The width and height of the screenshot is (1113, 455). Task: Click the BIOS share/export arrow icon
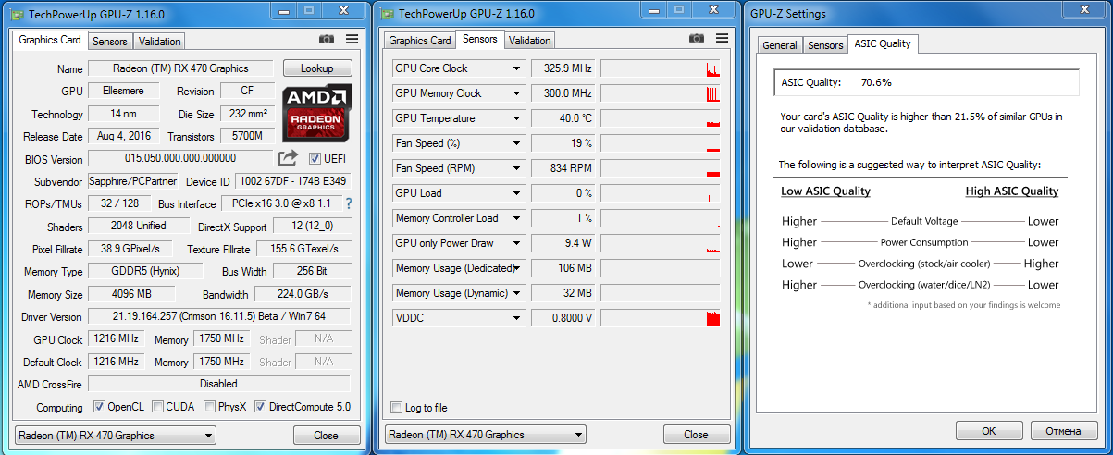[x=289, y=158]
